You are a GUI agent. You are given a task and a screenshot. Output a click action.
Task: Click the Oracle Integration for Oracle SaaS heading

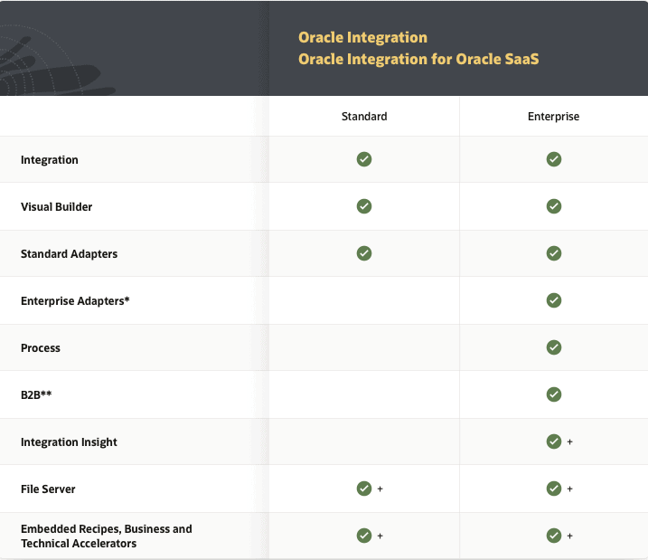418,60
